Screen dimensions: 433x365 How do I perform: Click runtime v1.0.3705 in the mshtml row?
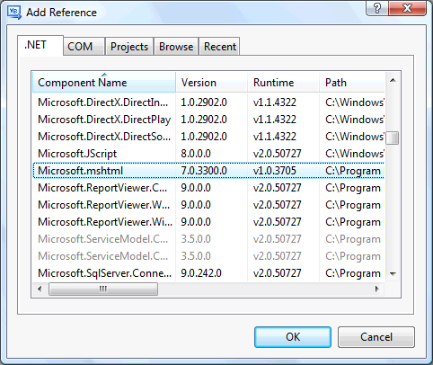(275, 171)
